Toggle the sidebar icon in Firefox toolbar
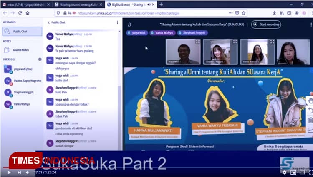313x177 pixels. [x=289, y=13]
